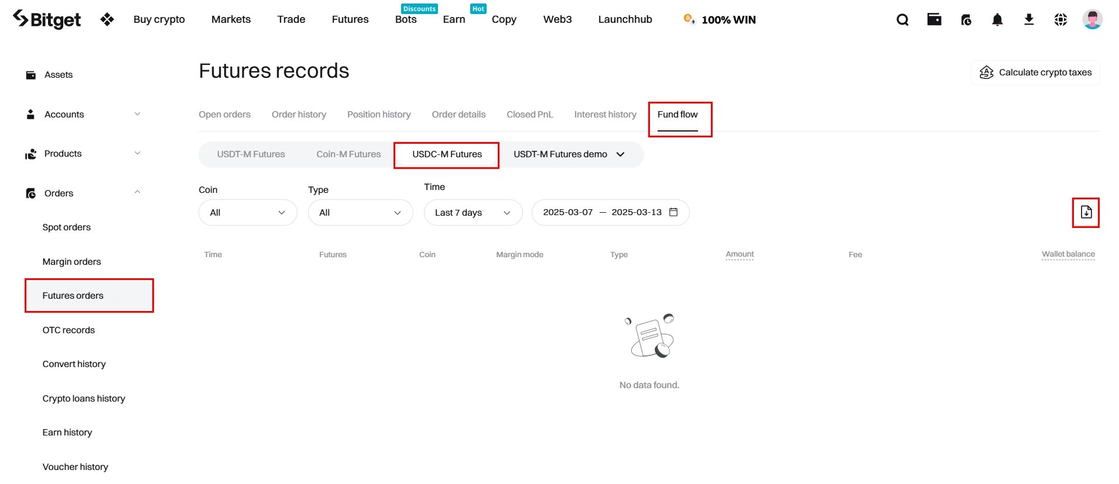This screenshot has height=484, width=1119.
Task: Go to Assets in the sidebar
Action: pyautogui.click(x=59, y=75)
